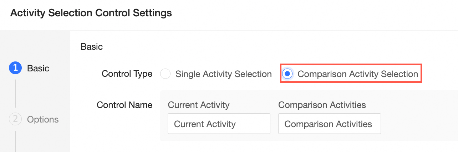Click the "Current Activity" column header label
This screenshot has height=152, width=458.
[x=199, y=105]
